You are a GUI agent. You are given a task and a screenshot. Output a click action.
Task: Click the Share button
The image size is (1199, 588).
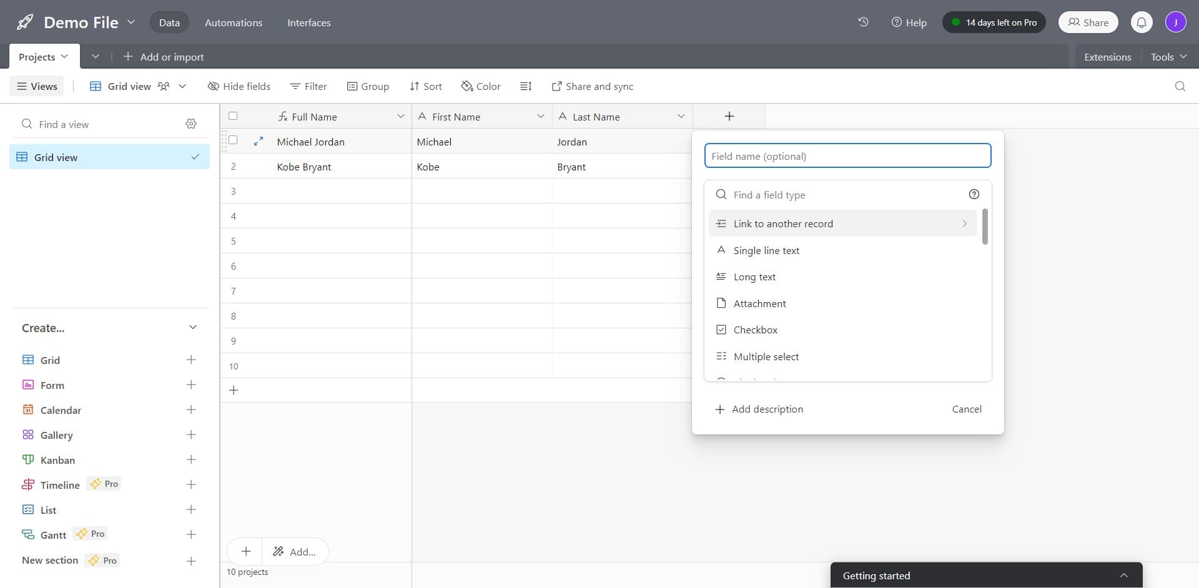[1087, 22]
